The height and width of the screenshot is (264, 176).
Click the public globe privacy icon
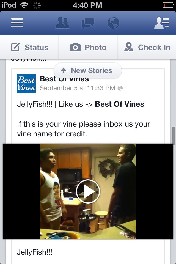(120, 88)
